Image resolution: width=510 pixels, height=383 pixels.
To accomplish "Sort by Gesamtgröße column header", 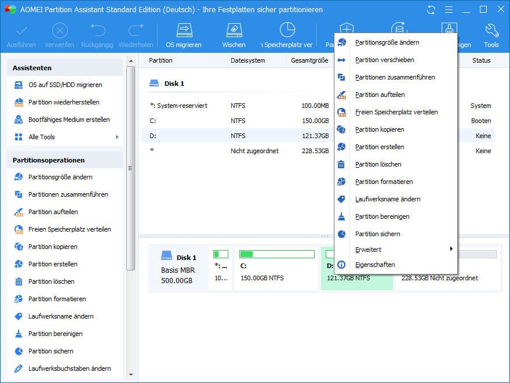I will pyautogui.click(x=309, y=60).
